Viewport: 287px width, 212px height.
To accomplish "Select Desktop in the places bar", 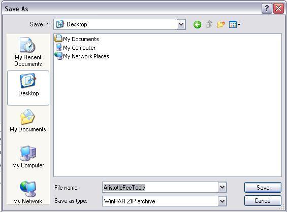I will point(28,88).
